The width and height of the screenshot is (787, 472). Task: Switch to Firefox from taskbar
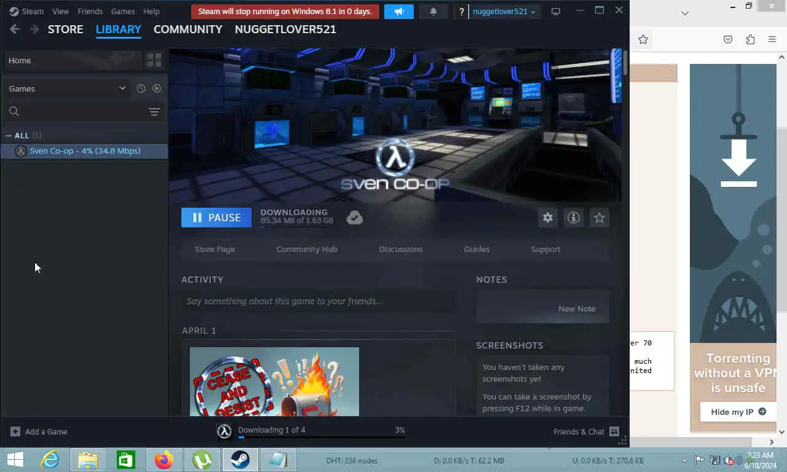(164, 460)
